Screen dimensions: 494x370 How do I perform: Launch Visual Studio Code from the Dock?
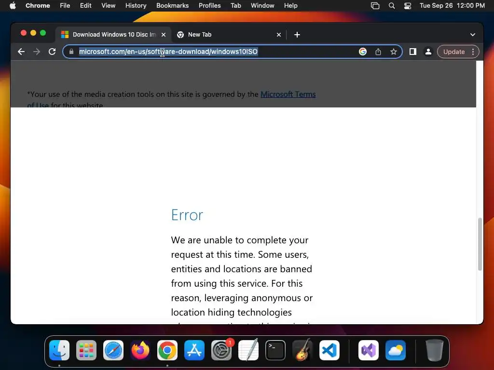point(329,350)
